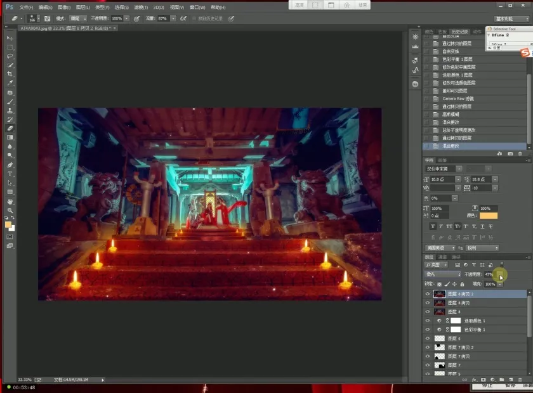Select the Crop tool in the toolbox
This screenshot has width=533, height=393.
click(x=10, y=74)
